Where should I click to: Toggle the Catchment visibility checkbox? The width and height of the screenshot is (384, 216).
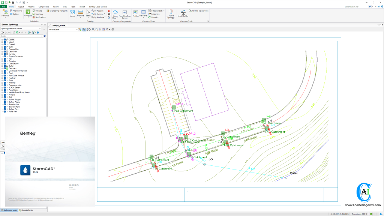(4, 68)
